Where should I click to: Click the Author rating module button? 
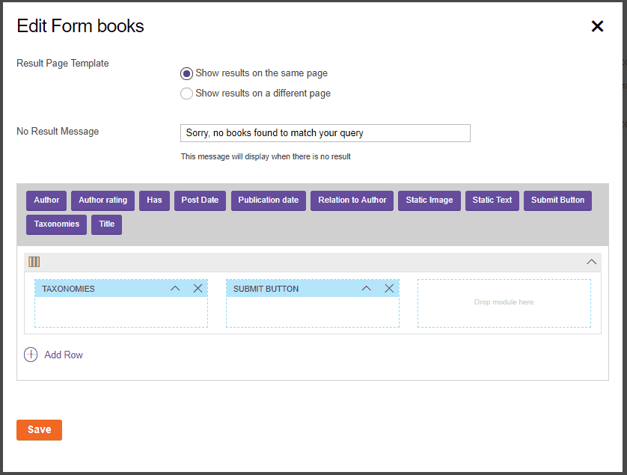pyautogui.click(x=103, y=200)
